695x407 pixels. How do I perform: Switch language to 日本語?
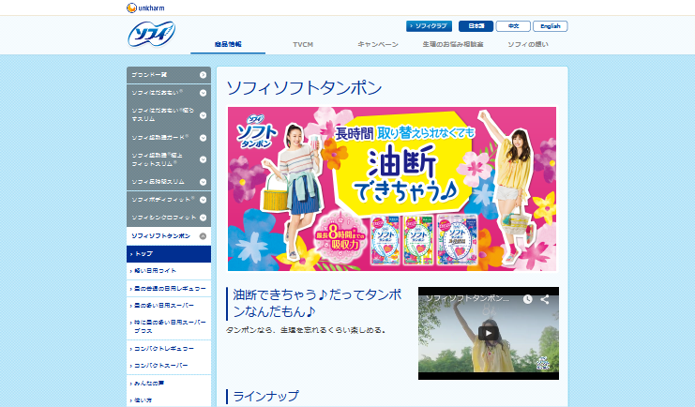(x=476, y=26)
